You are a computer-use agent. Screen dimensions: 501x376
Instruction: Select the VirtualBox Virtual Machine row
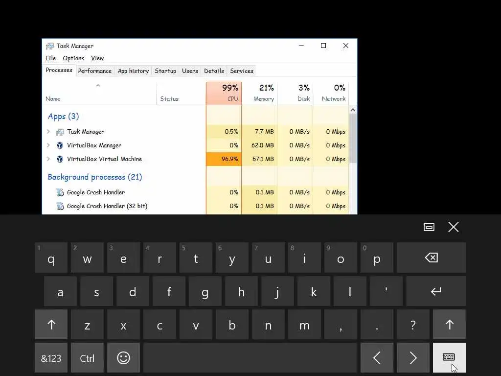point(196,159)
